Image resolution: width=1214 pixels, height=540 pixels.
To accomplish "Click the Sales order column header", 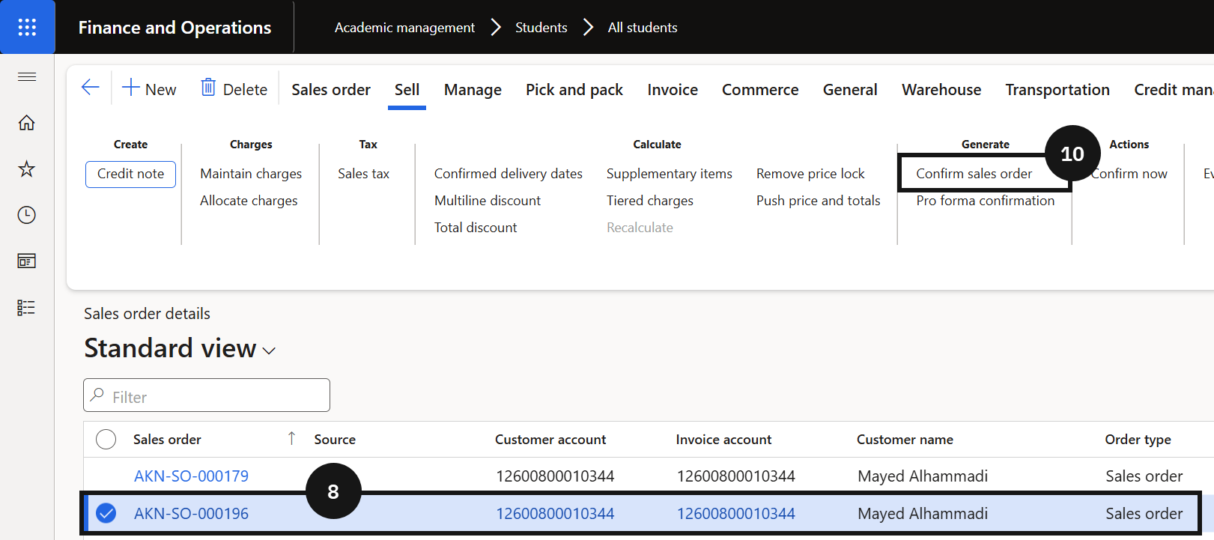I will point(167,440).
